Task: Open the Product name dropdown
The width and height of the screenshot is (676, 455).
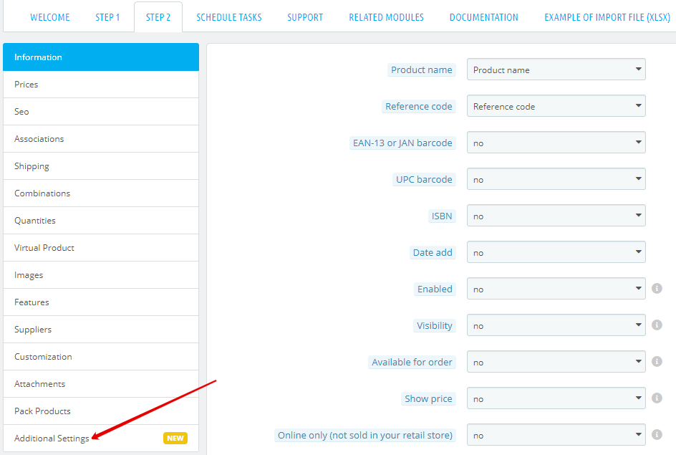Action: 556,70
